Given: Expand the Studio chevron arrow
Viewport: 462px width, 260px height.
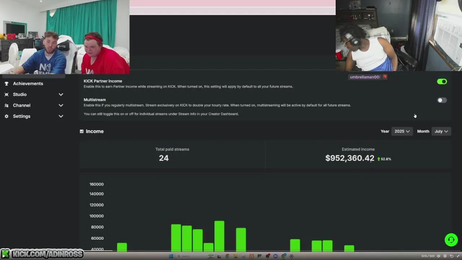Looking at the screenshot, I should tap(61, 95).
